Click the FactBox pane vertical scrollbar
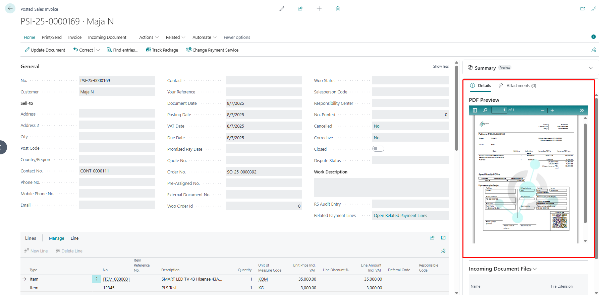 (596, 178)
